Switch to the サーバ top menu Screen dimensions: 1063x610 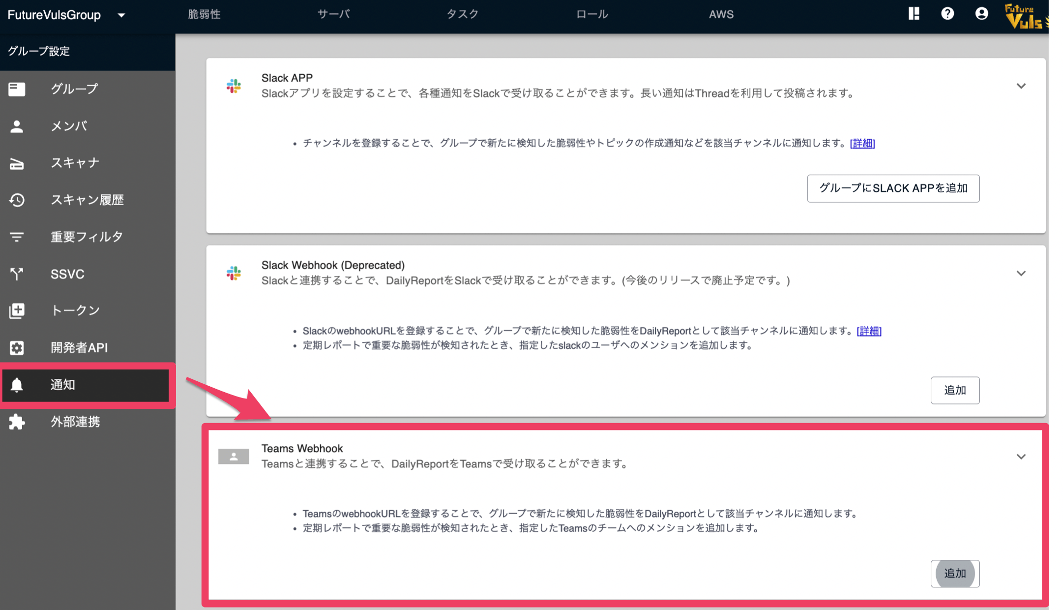point(333,14)
